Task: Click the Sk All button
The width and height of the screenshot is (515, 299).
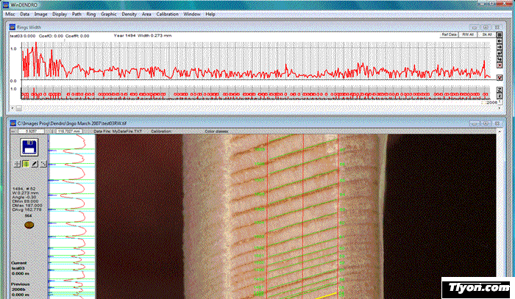Action: pyautogui.click(x=486, y=35)
